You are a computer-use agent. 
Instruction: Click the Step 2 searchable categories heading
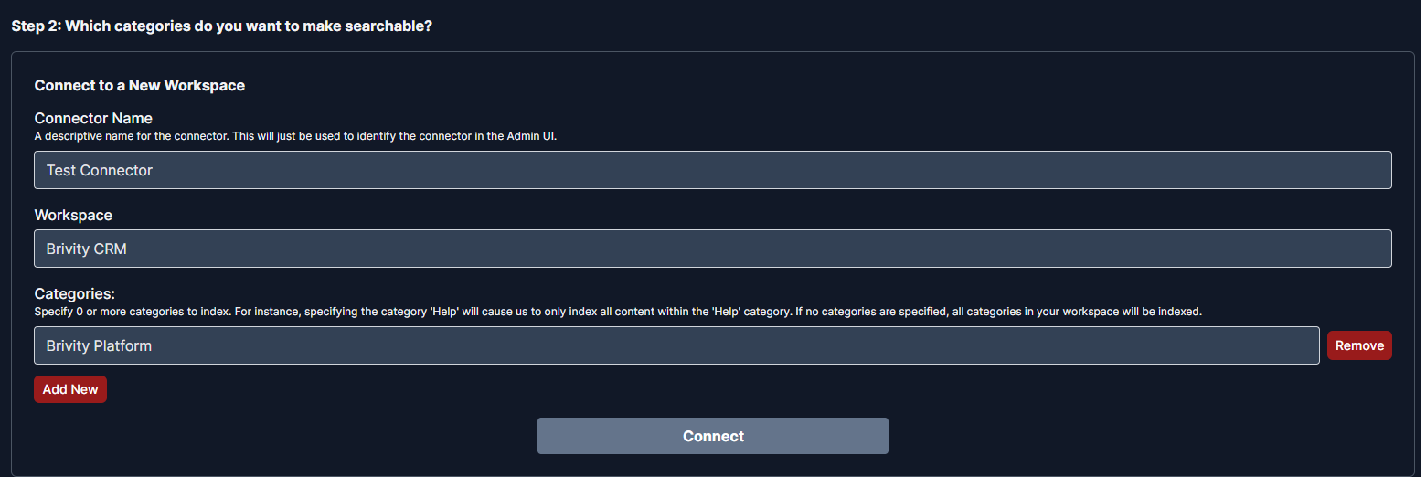pyautogui.click(x=221, y=26)
